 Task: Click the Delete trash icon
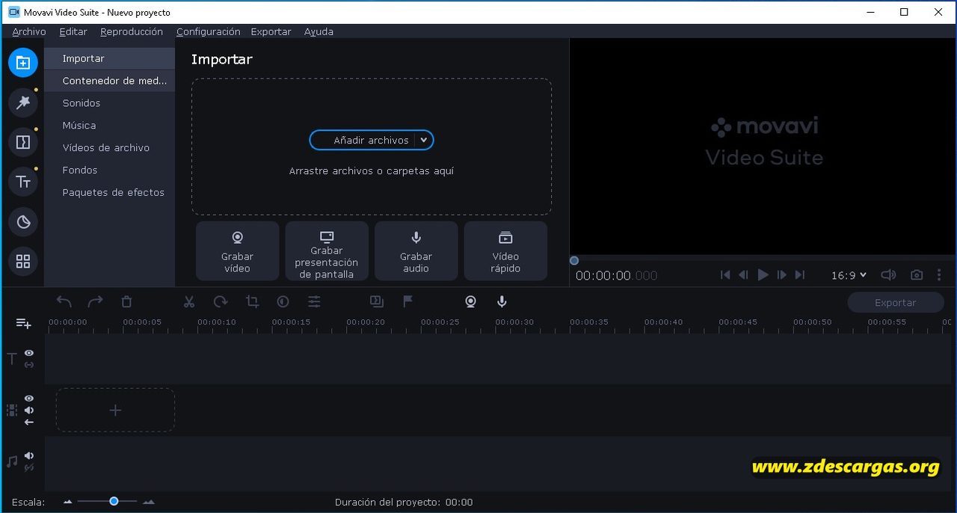(x=126, y=301)
